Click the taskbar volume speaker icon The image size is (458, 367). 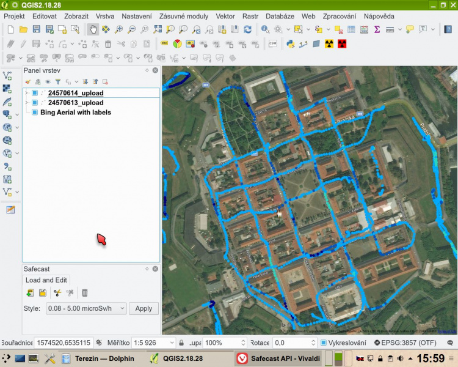[x=400, y=358]
